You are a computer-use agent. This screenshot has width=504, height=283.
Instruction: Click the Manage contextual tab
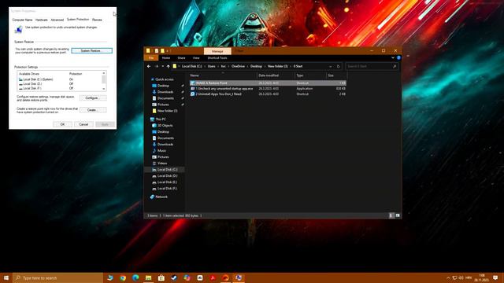tap(217, 51)
